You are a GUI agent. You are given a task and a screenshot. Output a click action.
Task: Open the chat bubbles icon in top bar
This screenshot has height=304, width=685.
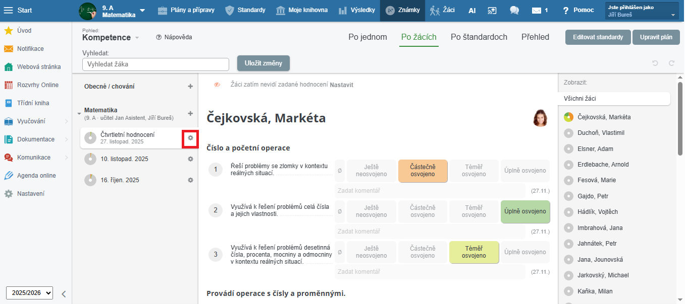[514, 10]
